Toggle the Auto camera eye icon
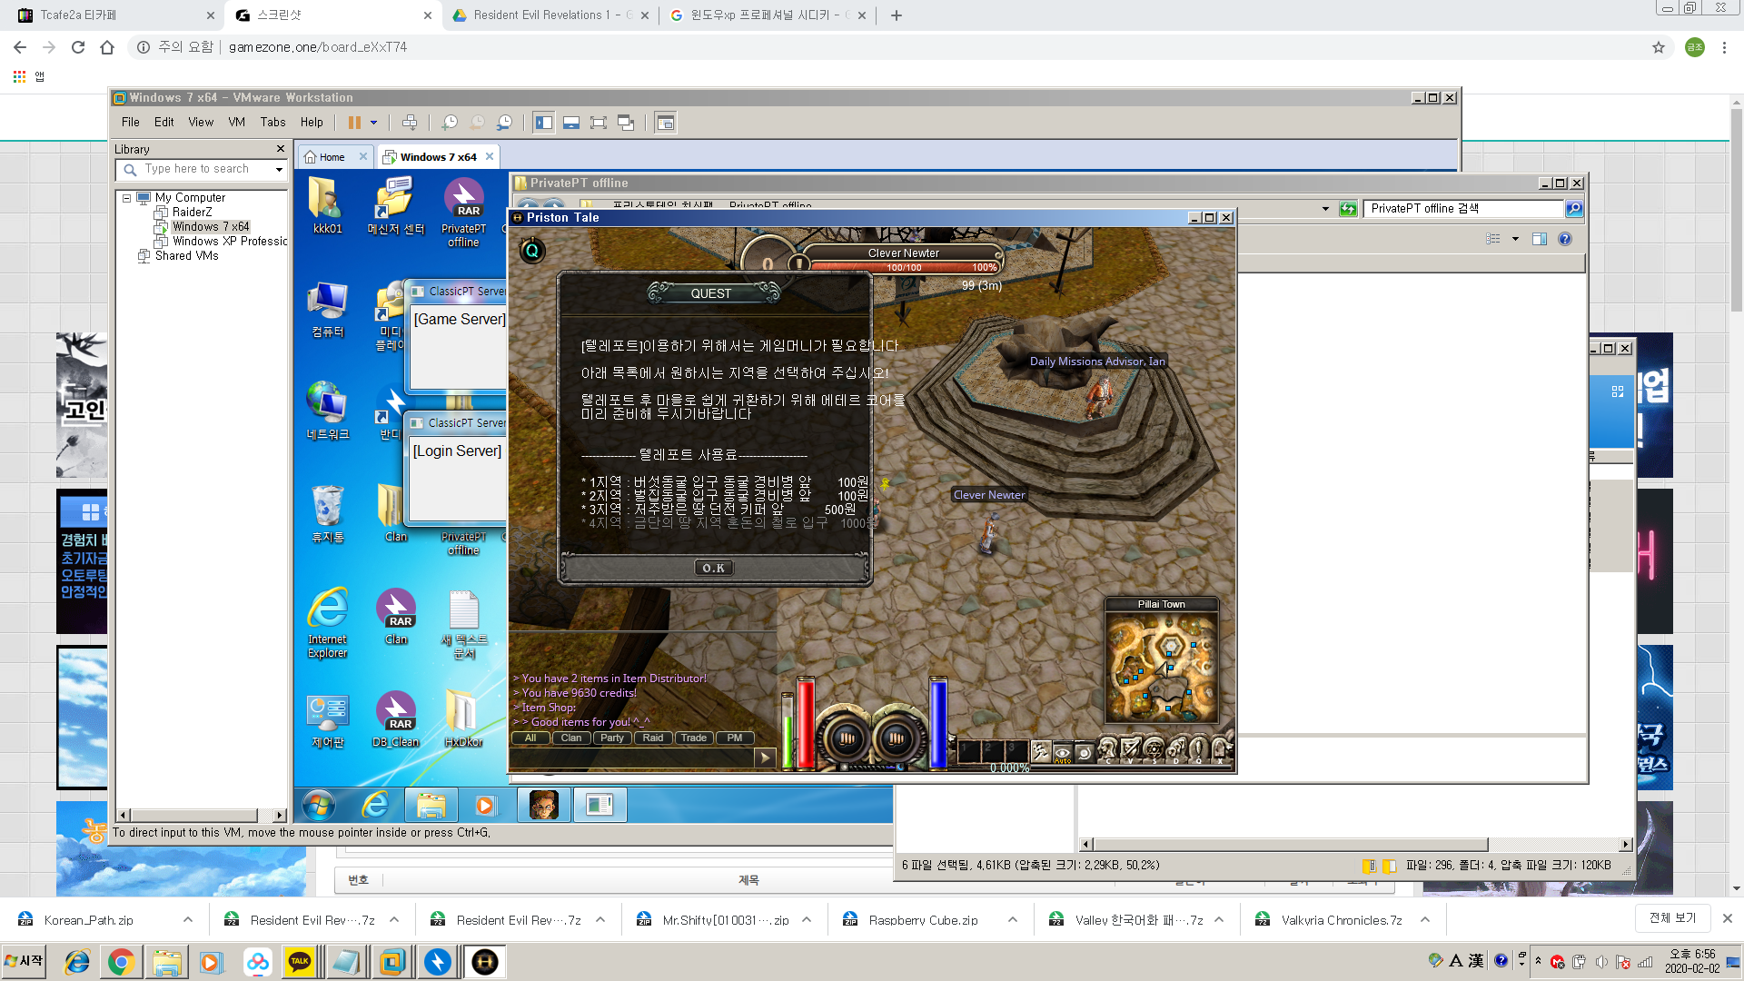The height and width of the screenshot is (981, 1744). pos(1062,753)
